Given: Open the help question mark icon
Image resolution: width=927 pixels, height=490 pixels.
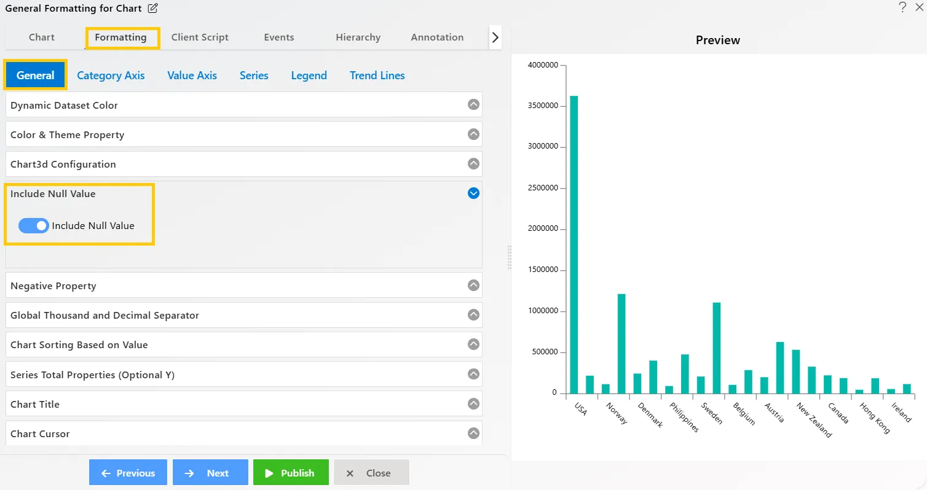Looking at the screenshot, I should (x=902, y=7).
